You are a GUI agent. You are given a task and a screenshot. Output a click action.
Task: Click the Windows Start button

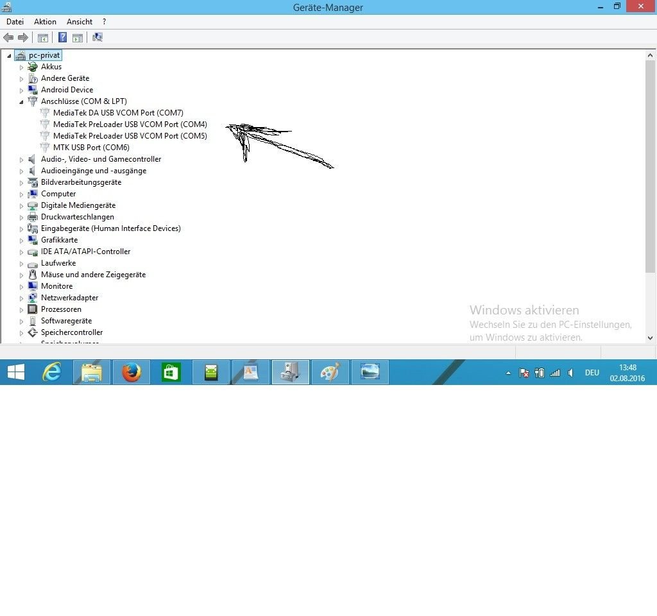click(x=16, y=372)
